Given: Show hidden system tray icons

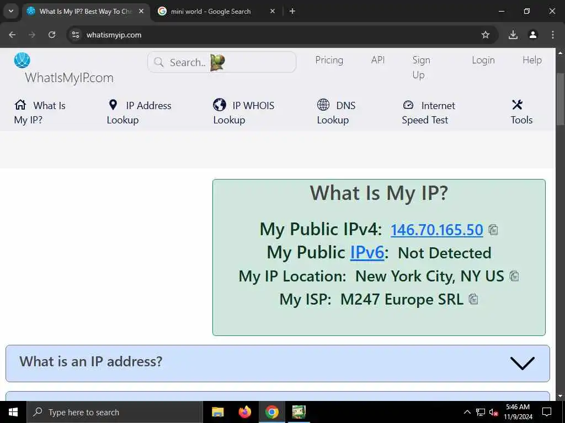Looking at the screenshot, I should [467, 412].
